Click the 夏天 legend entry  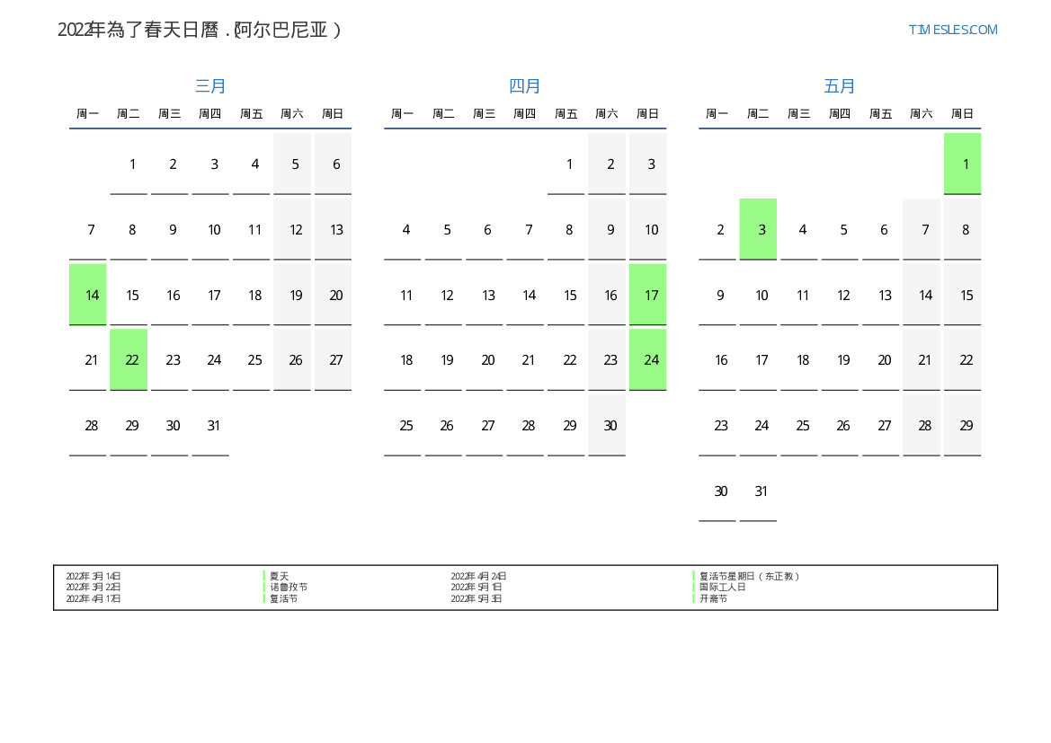(x=280, y=576)
